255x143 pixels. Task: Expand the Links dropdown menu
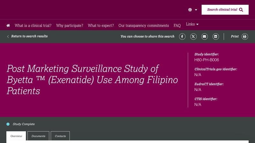[x=192, y=24]
